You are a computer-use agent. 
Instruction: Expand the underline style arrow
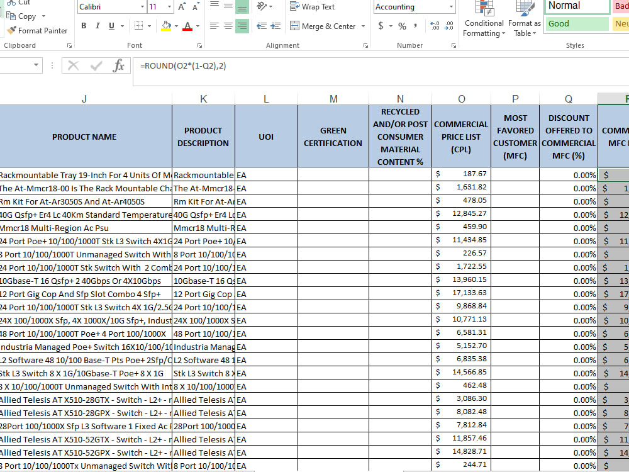click(x=122, y=26)
